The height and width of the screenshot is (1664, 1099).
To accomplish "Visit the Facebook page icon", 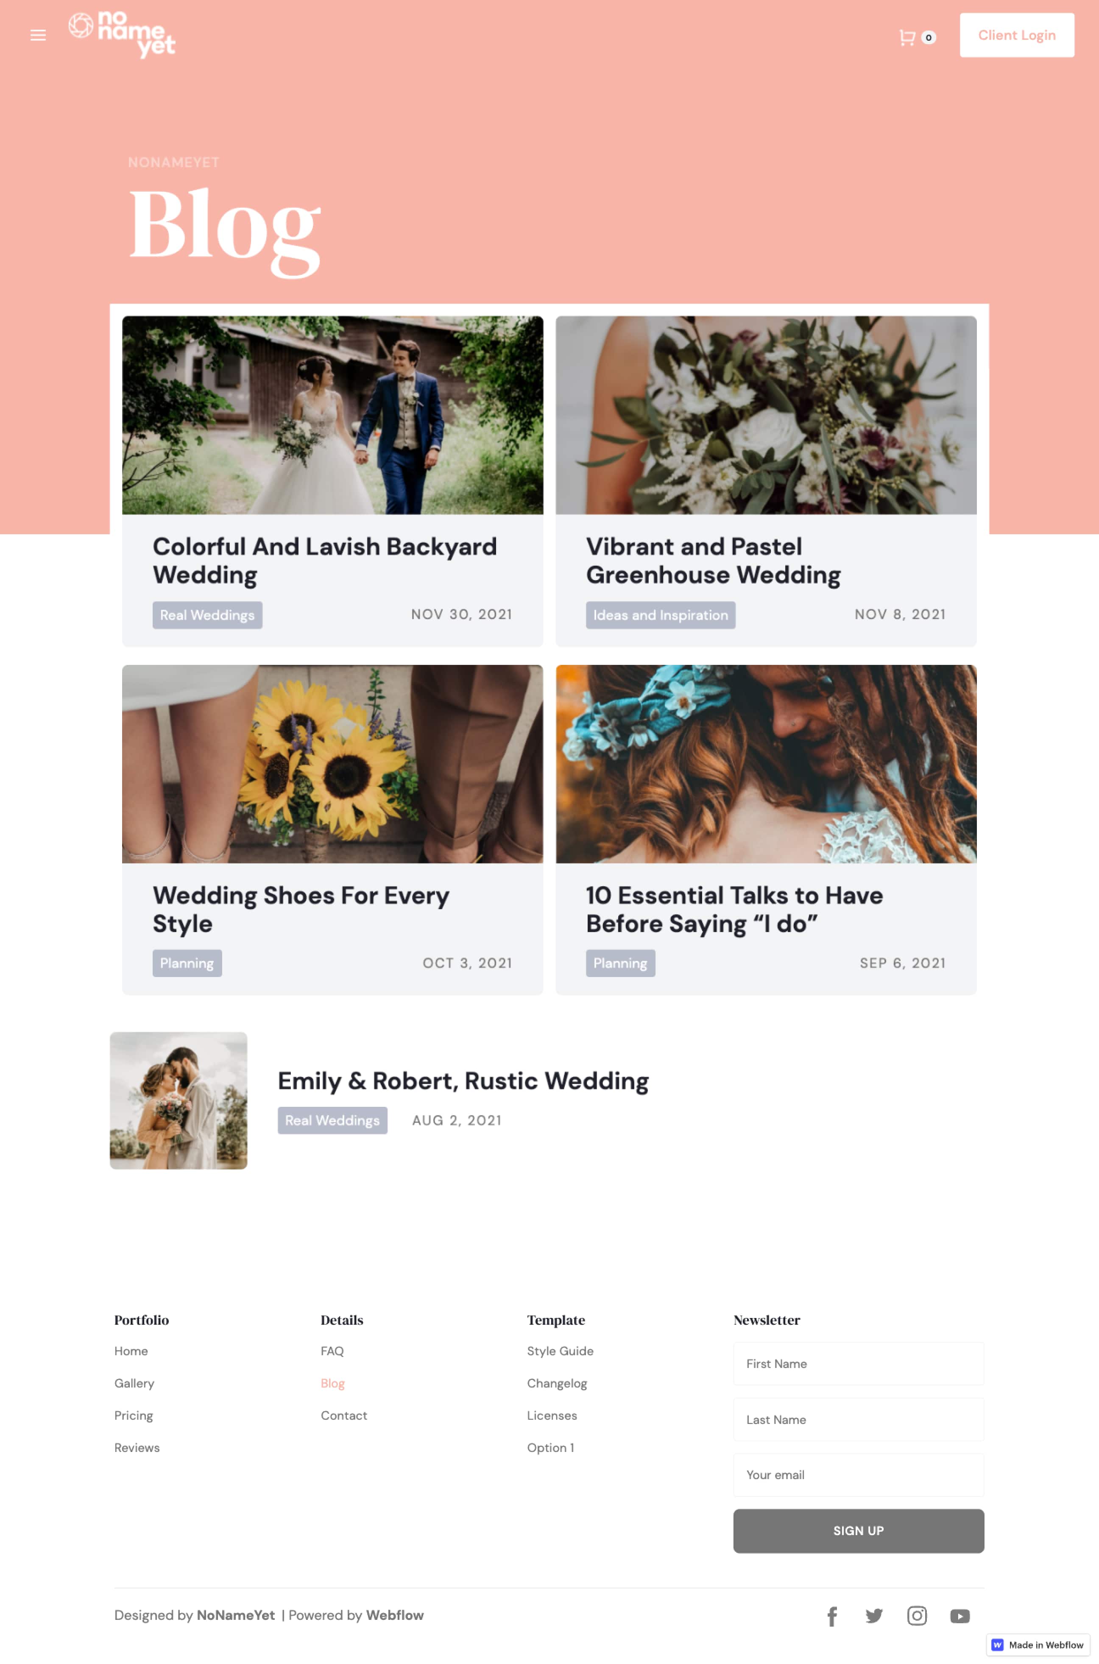I will click(x=832, y=1616).
